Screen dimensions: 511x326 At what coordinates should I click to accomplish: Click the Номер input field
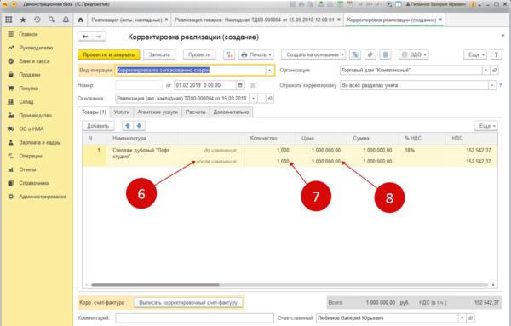click(139, 85)
